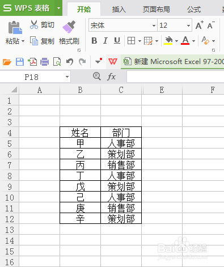Click the WPS 表格 logo button
This screenshot has height=267, width=224.
point(27,8)
